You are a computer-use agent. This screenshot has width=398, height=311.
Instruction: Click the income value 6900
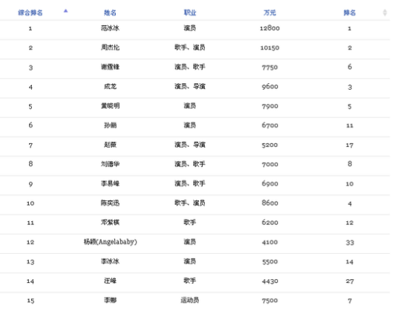[x=270, y=184]
